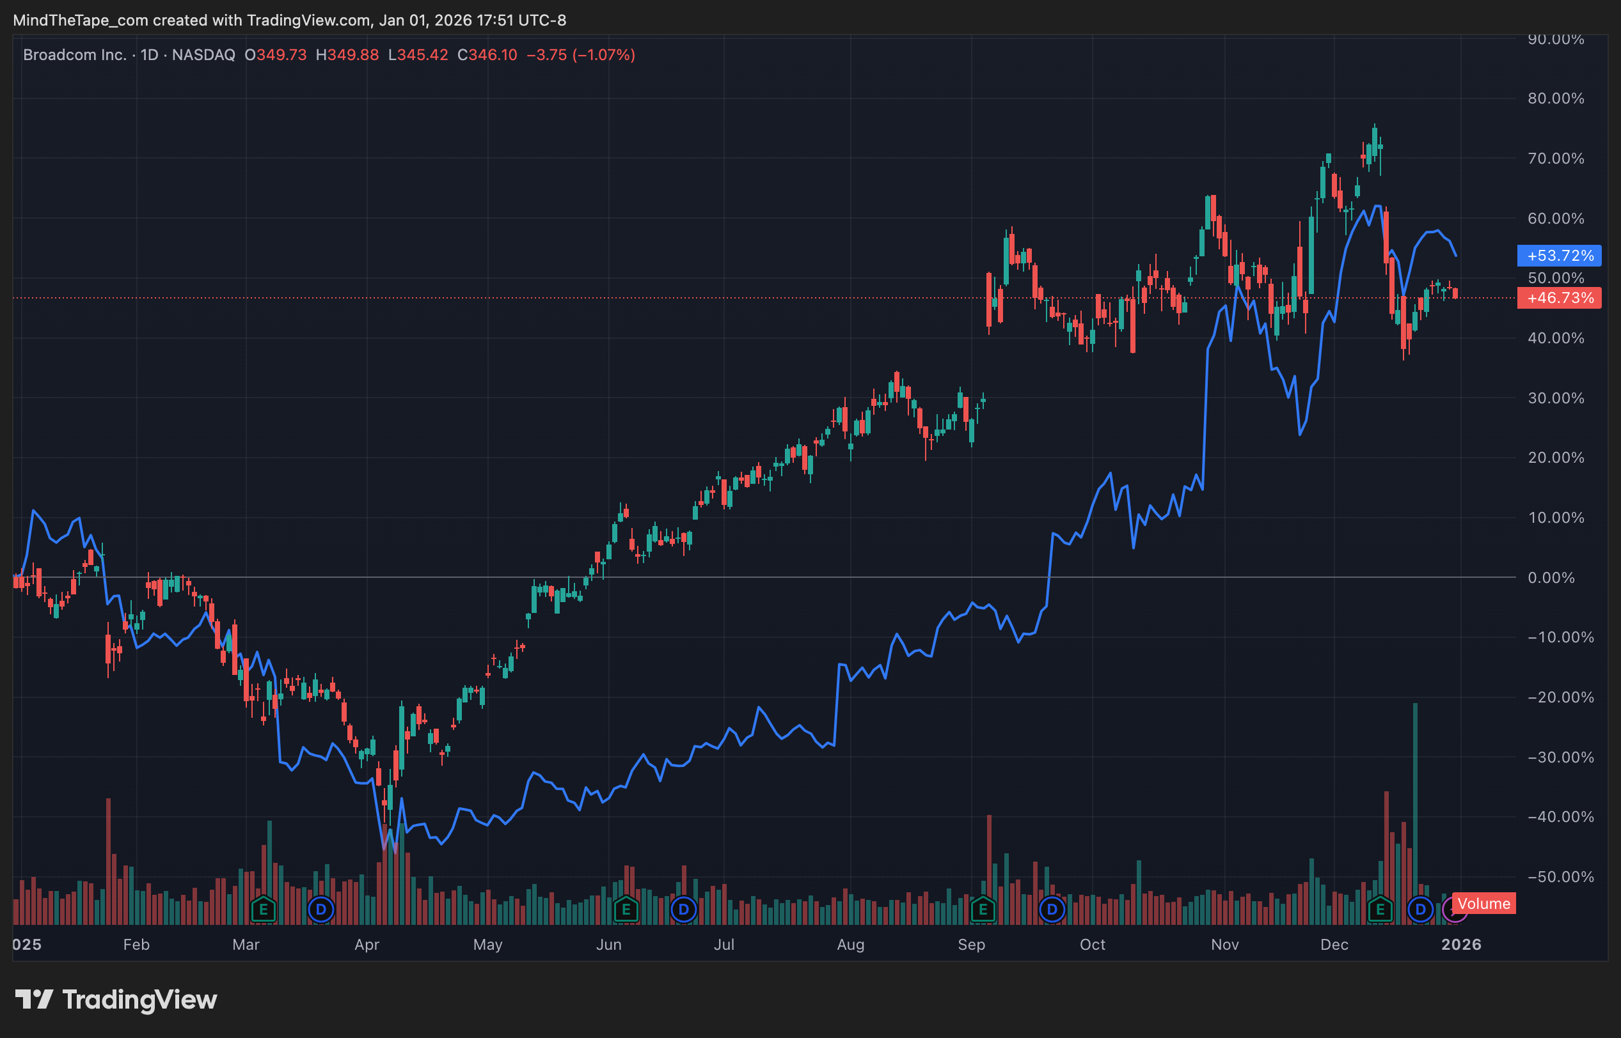Click the TradingView logo

pos(116,1000)
